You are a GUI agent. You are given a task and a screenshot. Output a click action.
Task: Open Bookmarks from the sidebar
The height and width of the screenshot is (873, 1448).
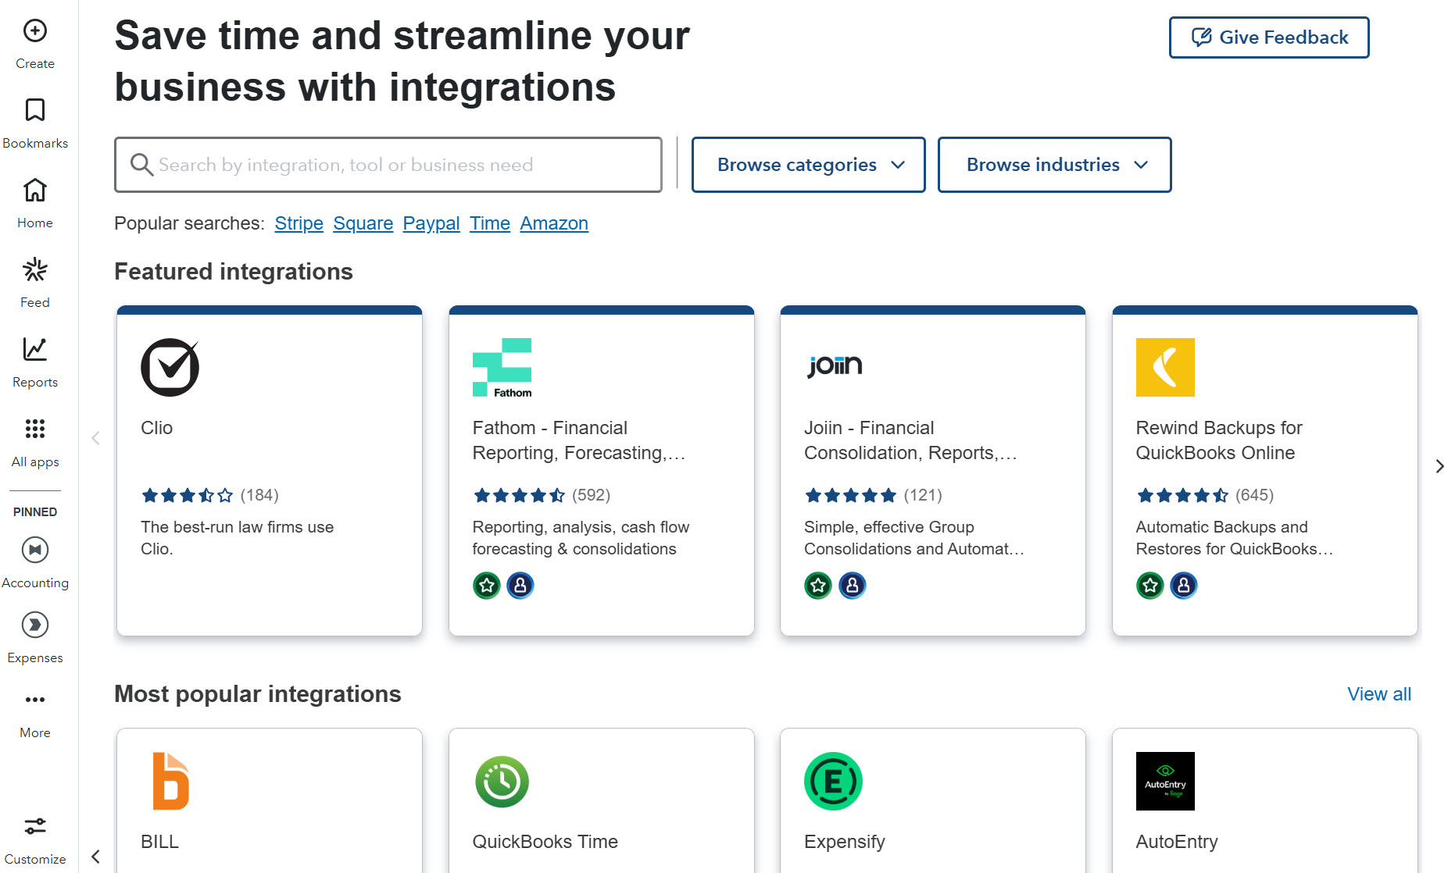coord(34,123)
